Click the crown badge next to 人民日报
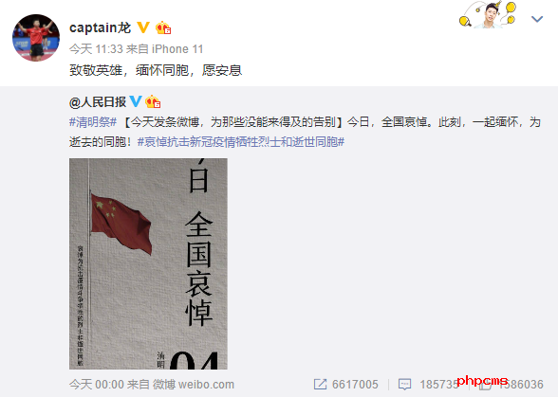Viewport: 558px width, 397px height. click(153, 102)
